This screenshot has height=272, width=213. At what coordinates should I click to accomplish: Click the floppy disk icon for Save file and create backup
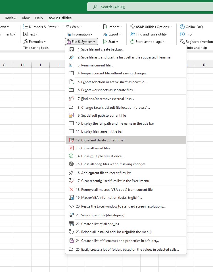(71, 49)
